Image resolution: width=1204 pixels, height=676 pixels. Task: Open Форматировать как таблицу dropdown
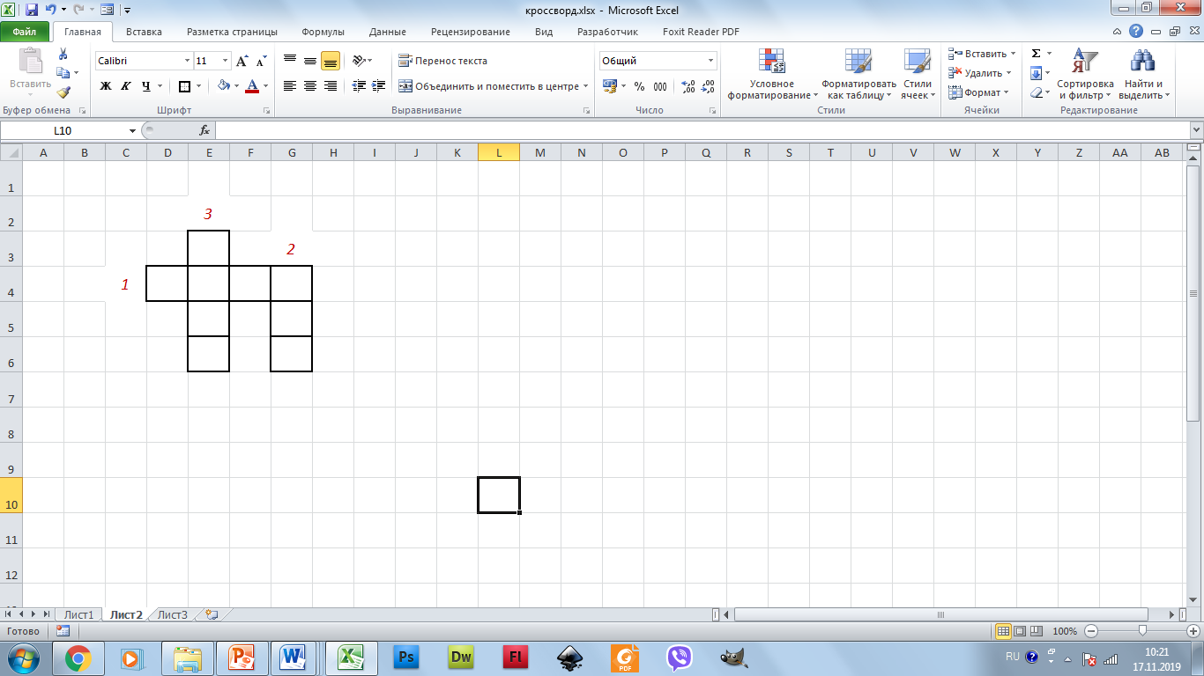pyautogui.click(x=858, y=74)
